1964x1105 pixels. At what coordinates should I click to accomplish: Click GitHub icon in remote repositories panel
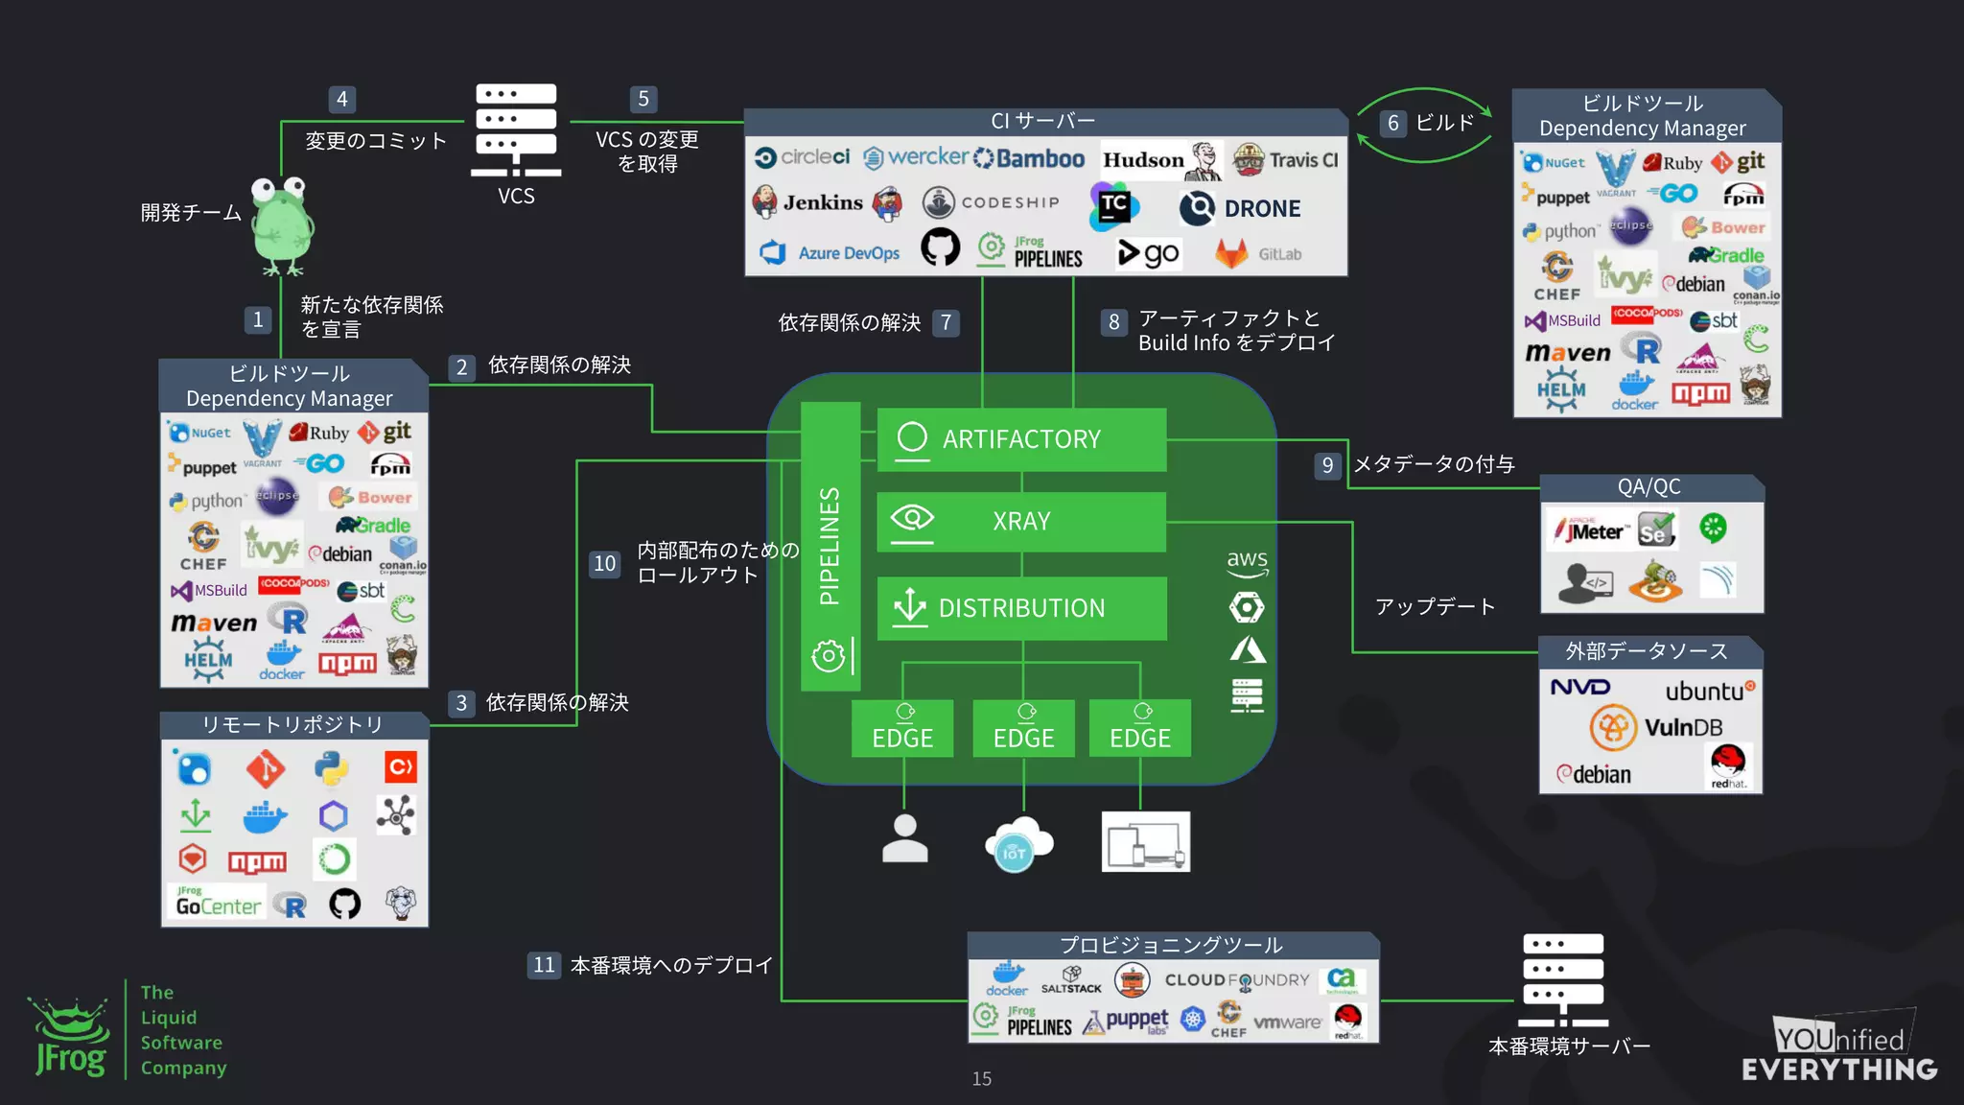tap(345, 904)
